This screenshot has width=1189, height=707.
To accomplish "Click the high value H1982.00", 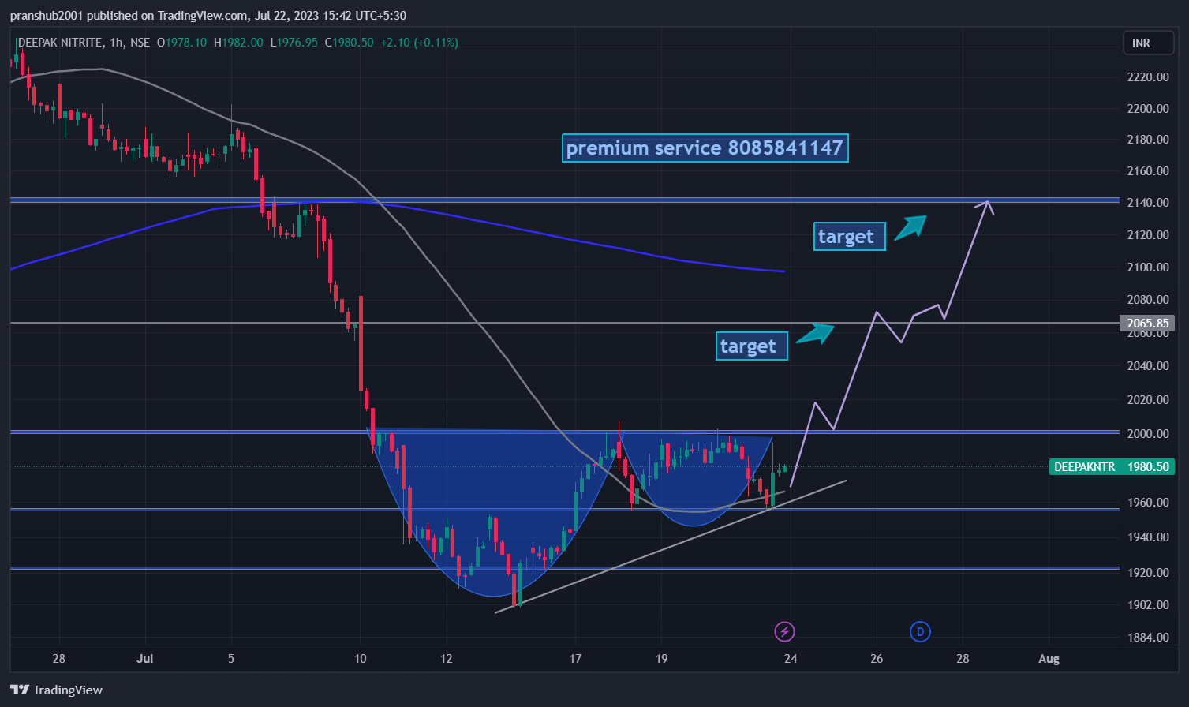I will [238, 43].
